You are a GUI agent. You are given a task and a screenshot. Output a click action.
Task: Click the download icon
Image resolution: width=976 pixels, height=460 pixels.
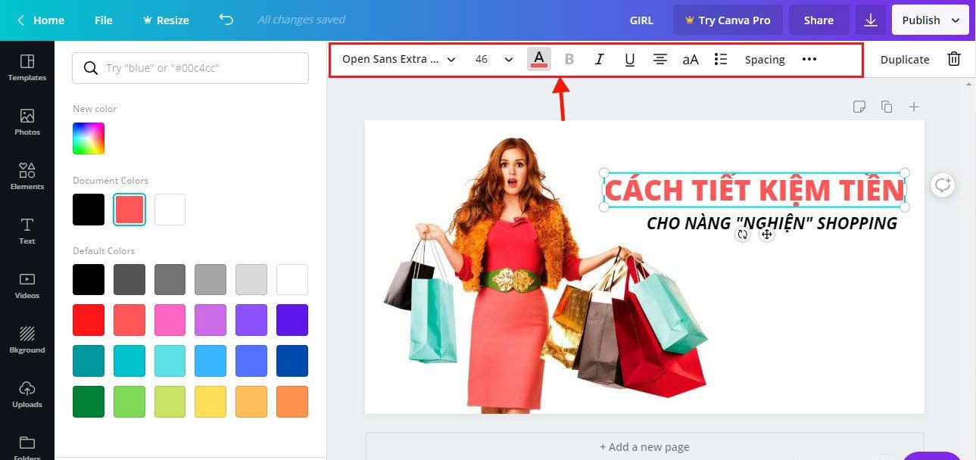pos(870,20)
